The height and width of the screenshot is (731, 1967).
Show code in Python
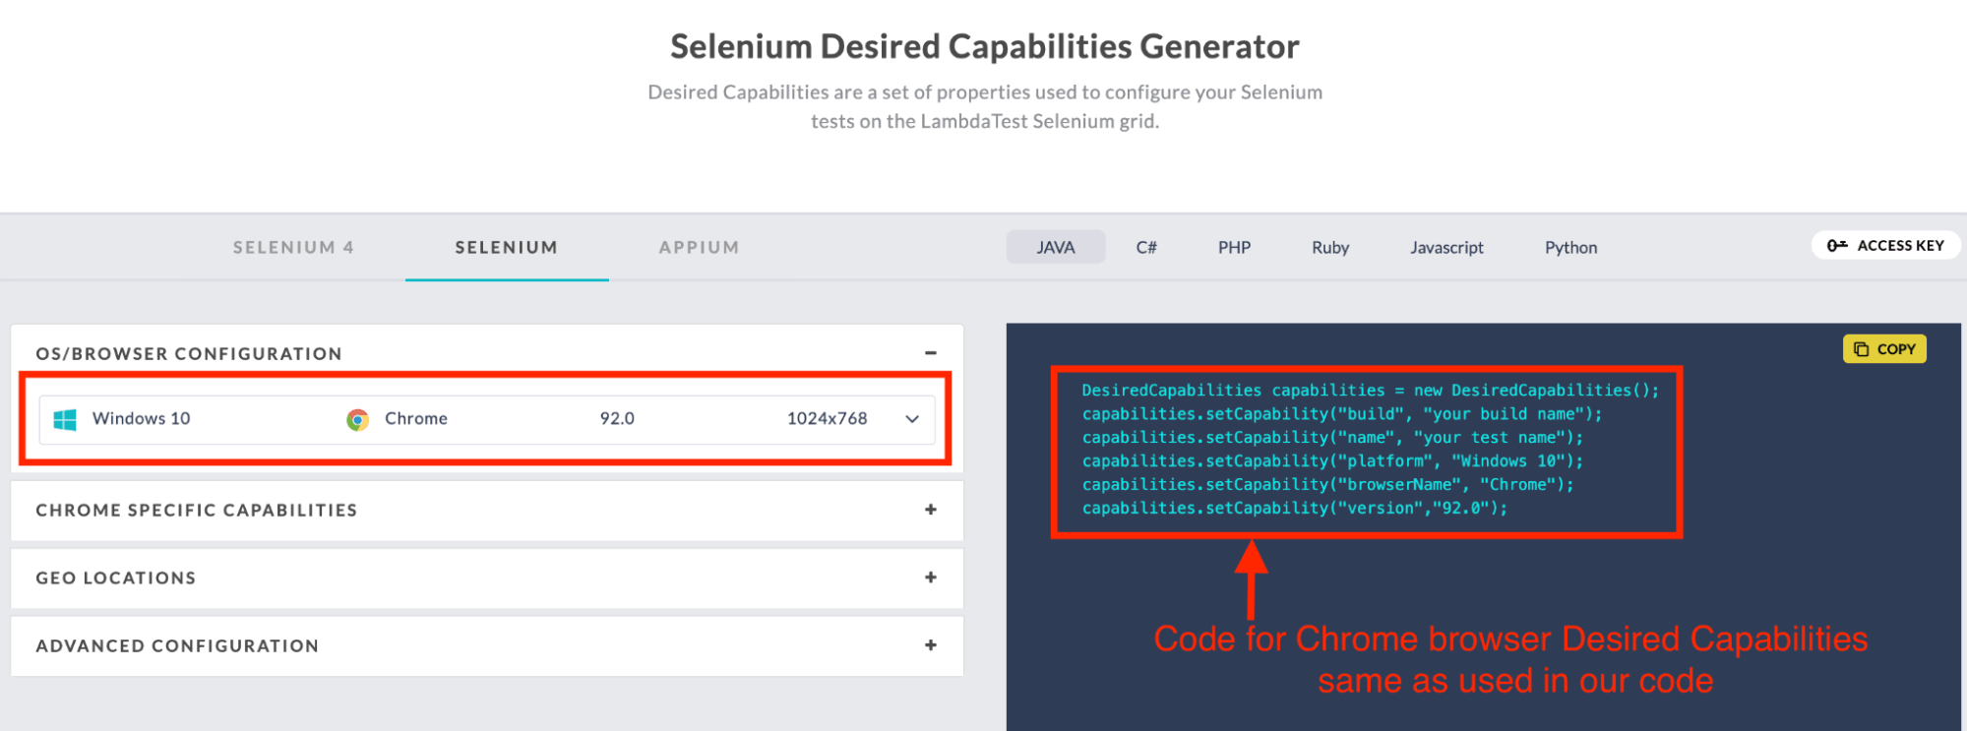pos(1570,247)
